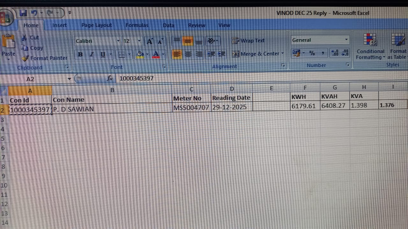The width and height of the screenshot is (408, 229).
Task: Click the Redo arrow icon
Action: click(50, 13)
